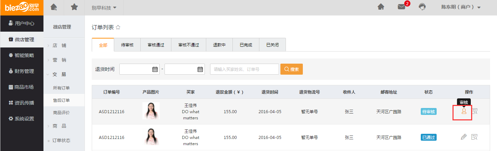
Task: Open the home shortcut icon beside the logo
Action: click(54, 7)
